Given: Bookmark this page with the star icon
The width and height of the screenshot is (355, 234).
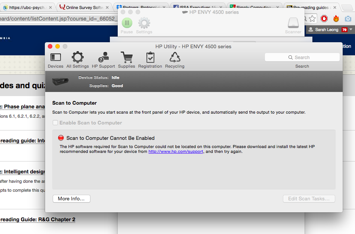Looking at the screenshot, I should coord(312,19).
